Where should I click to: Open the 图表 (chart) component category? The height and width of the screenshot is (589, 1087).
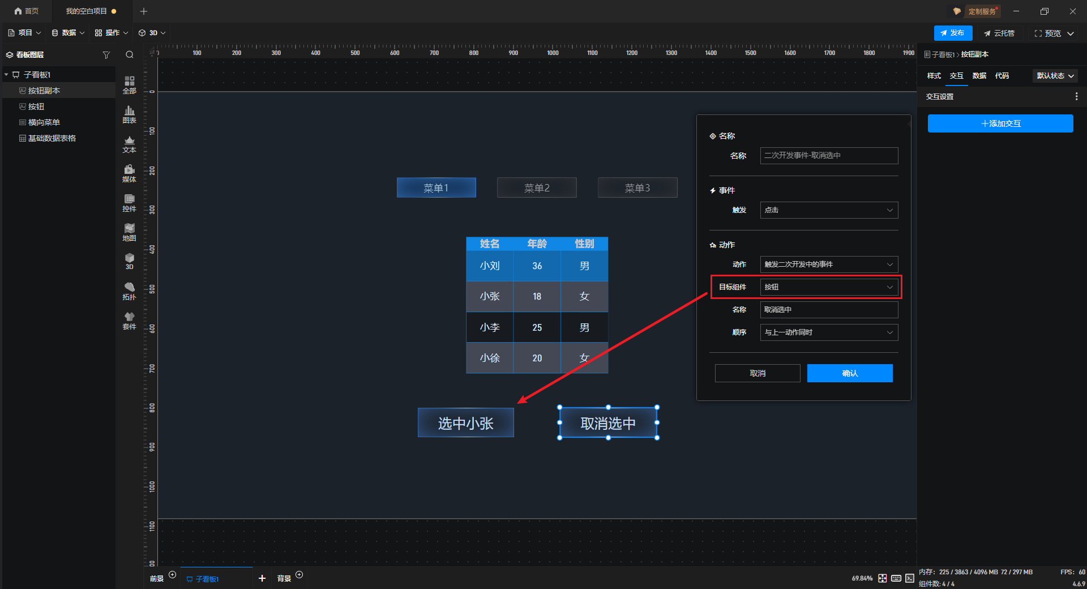tap(129, 114)
